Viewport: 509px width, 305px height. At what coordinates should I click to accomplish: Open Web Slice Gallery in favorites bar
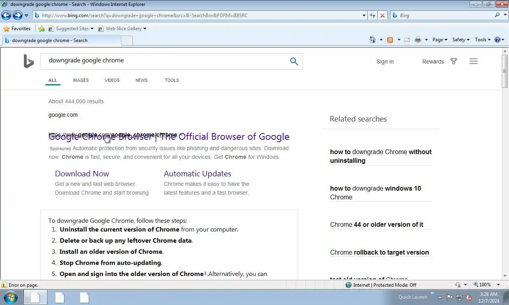tap(122, 29)
